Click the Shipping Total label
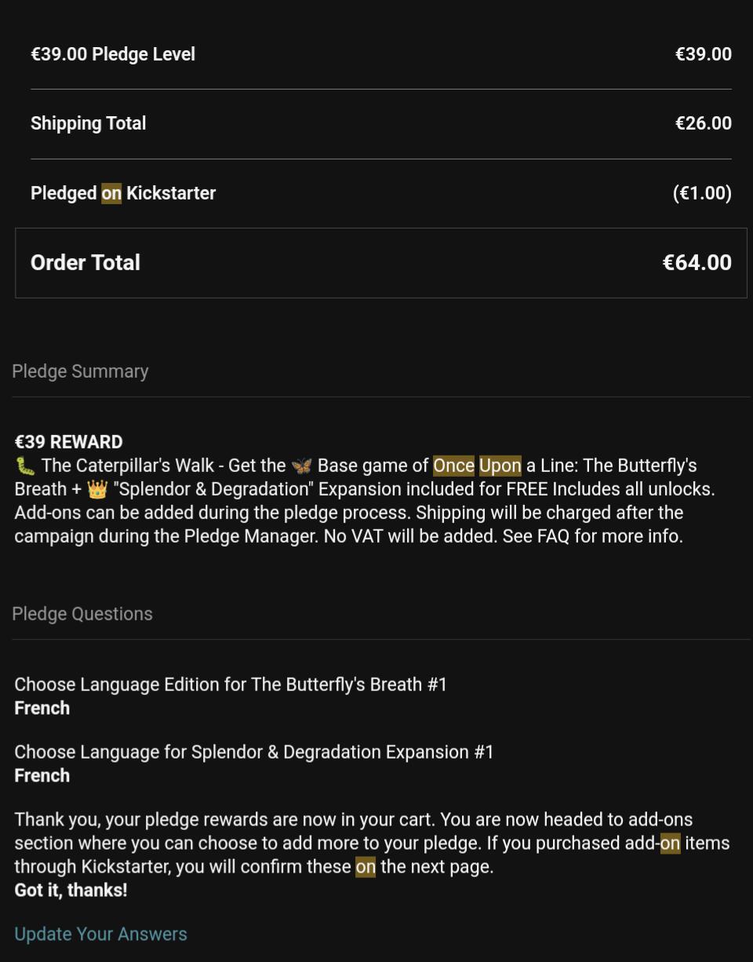753x962 pixels. (88, 123)
